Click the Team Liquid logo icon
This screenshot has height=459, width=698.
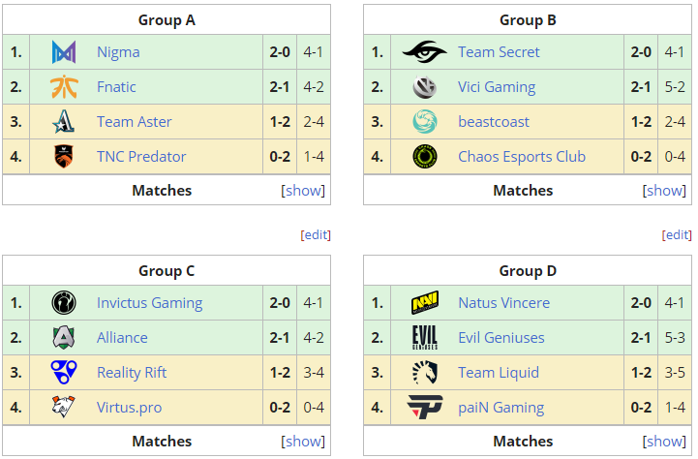click(424, 373)
